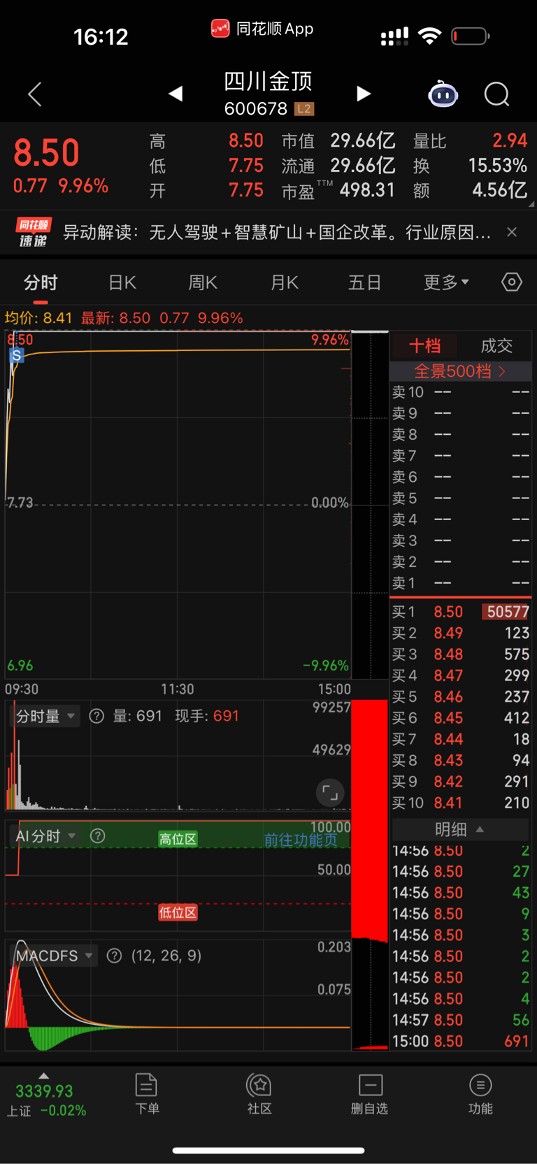Screen dimensions: 537x1164
Task: Open the AI robot assistant
Action: coord(443,94)
